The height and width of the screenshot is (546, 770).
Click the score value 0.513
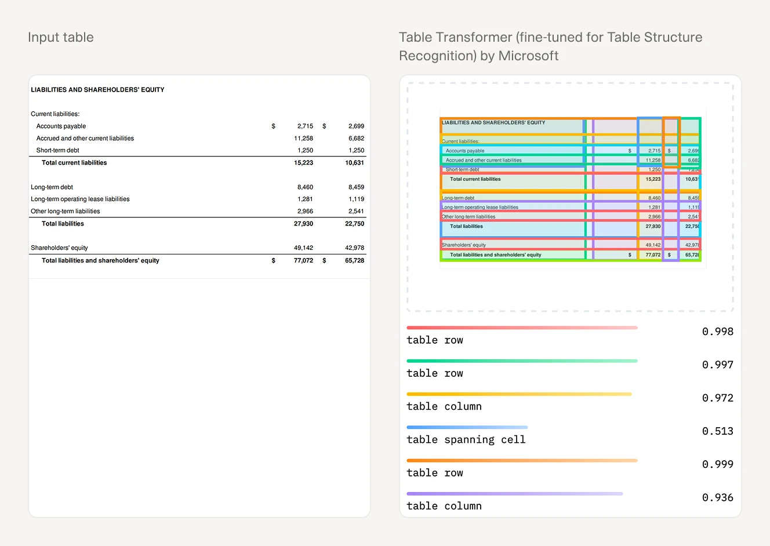pyautogui.click(x=718, y=431)
